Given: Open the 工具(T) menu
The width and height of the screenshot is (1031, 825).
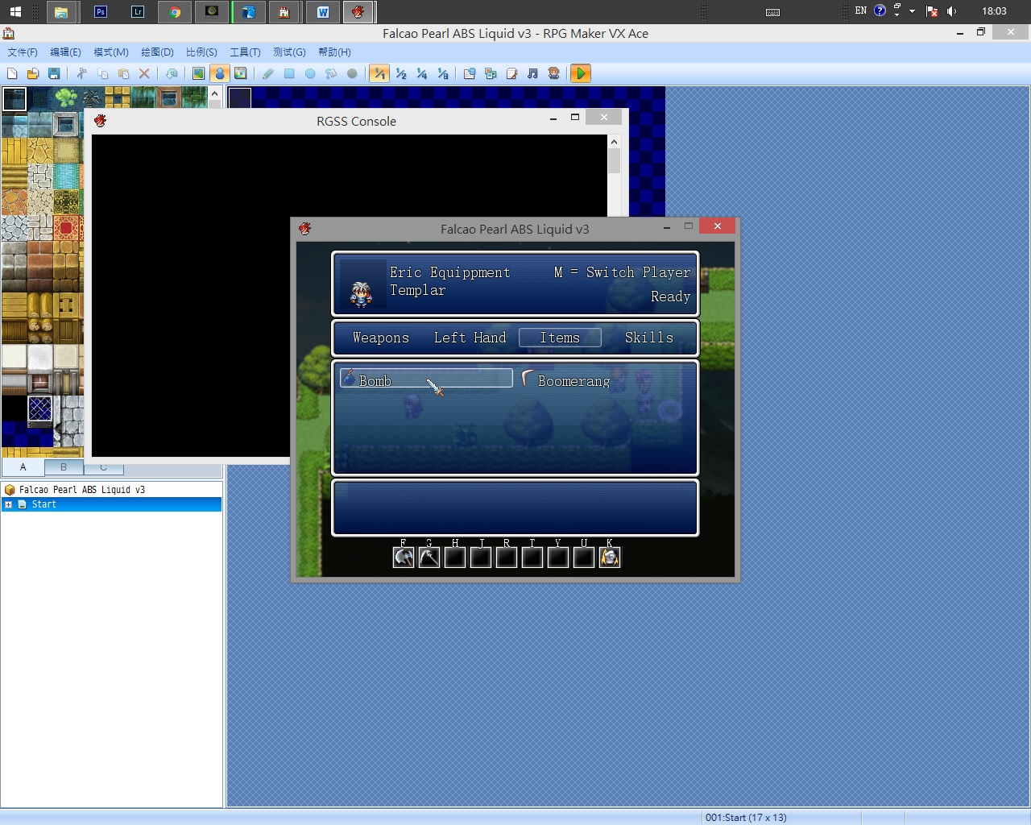Looking at the screenshot, I should pyautogui.click(x=245, y=52).
